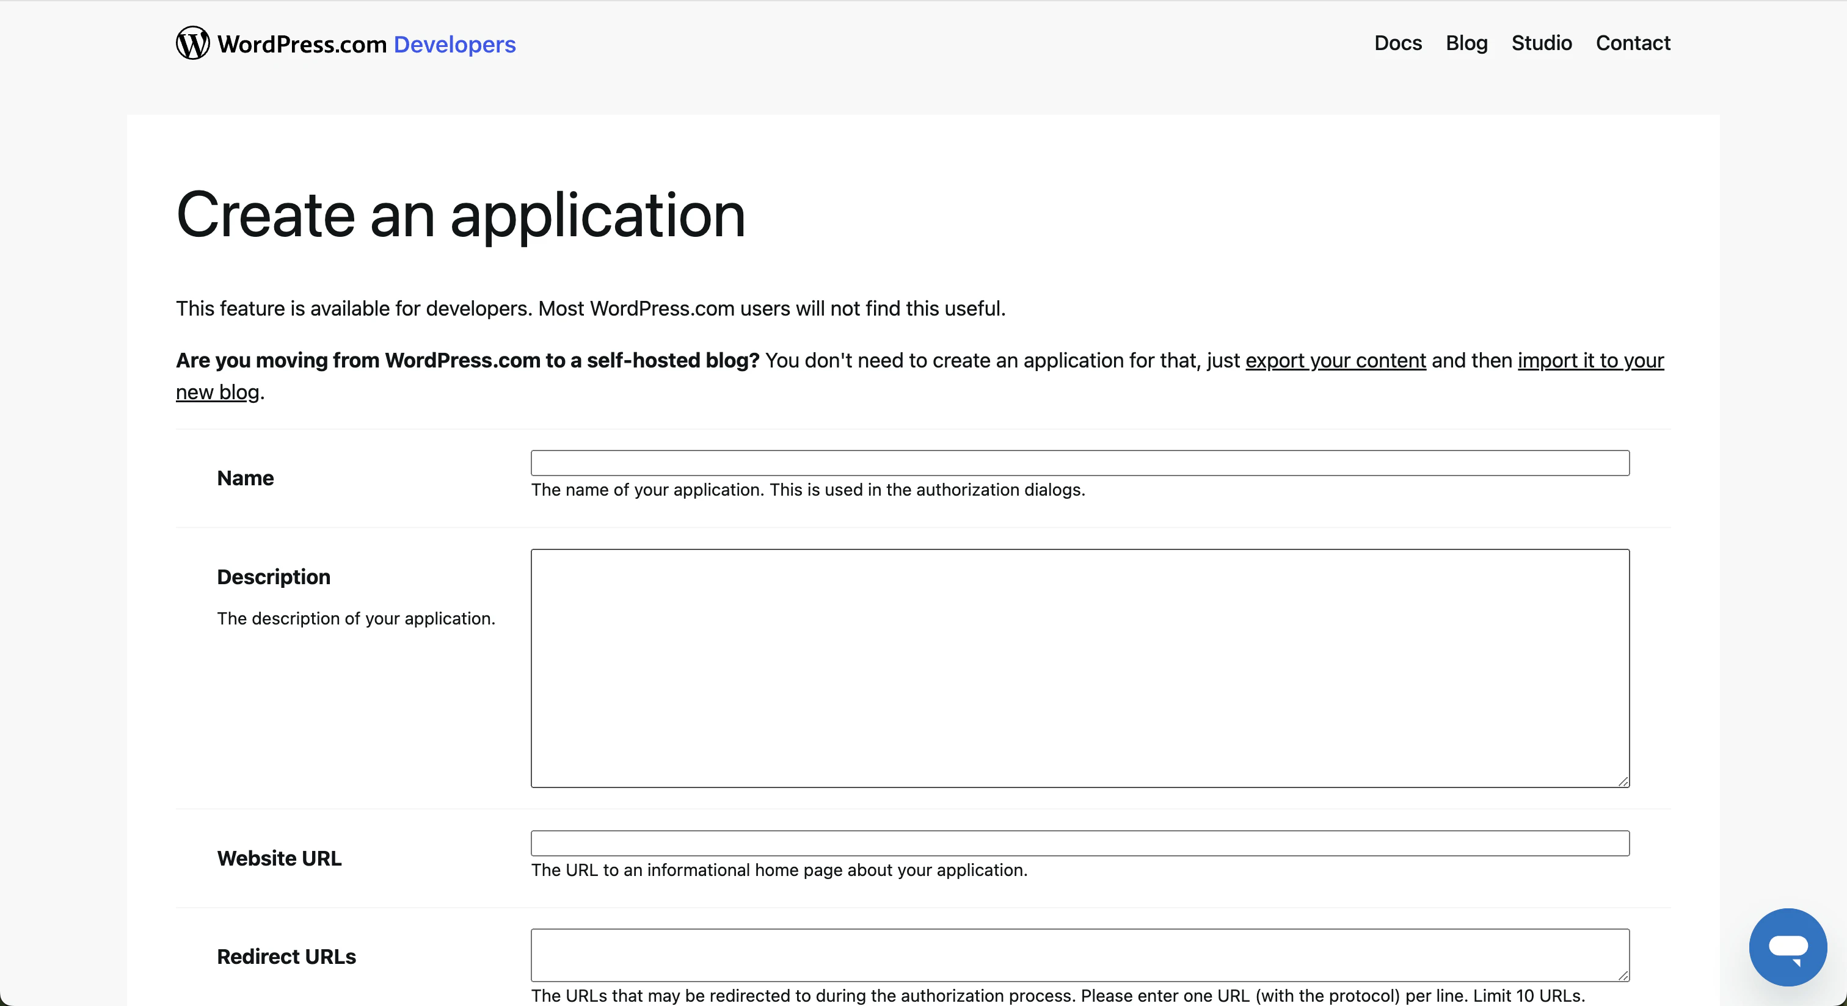Click 'The description of your application.' text
Screen dimensions: 1847x1006
[355, 618]
